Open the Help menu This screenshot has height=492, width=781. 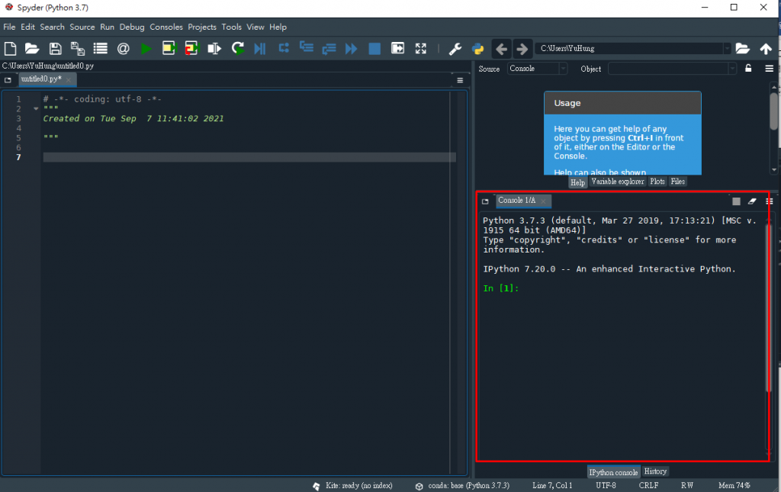coord(278,27)
